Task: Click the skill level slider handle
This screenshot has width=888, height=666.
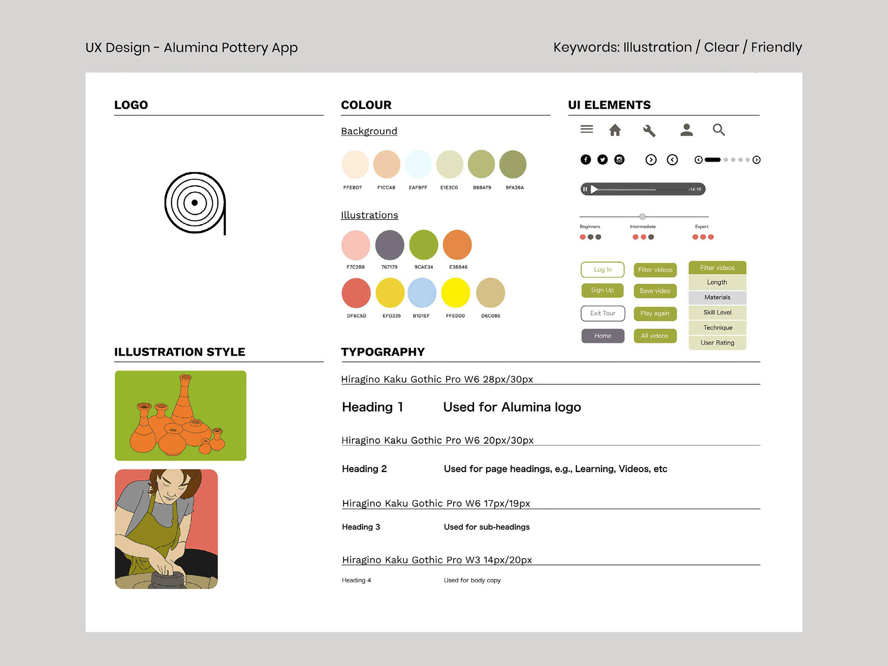Action: 642,217
